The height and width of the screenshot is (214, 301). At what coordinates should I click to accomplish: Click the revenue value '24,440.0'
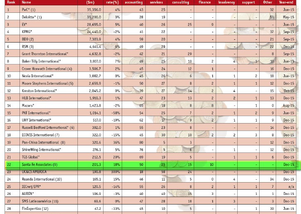pyautogui.click(x=94, y=32)
